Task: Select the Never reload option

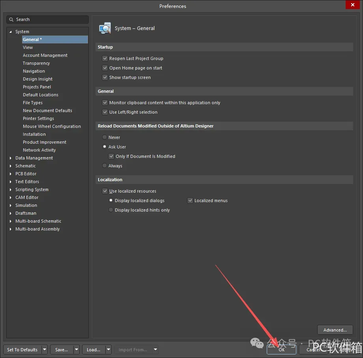Action: pos(105,137)
